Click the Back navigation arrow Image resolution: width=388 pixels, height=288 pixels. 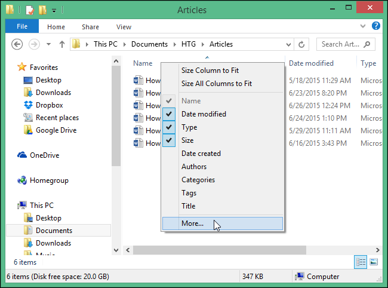[x=17, y=44]
